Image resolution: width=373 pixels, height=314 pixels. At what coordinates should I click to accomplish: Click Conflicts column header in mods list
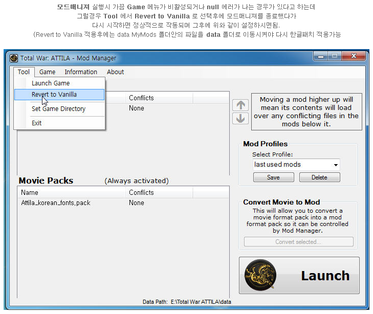coord(159,98)
